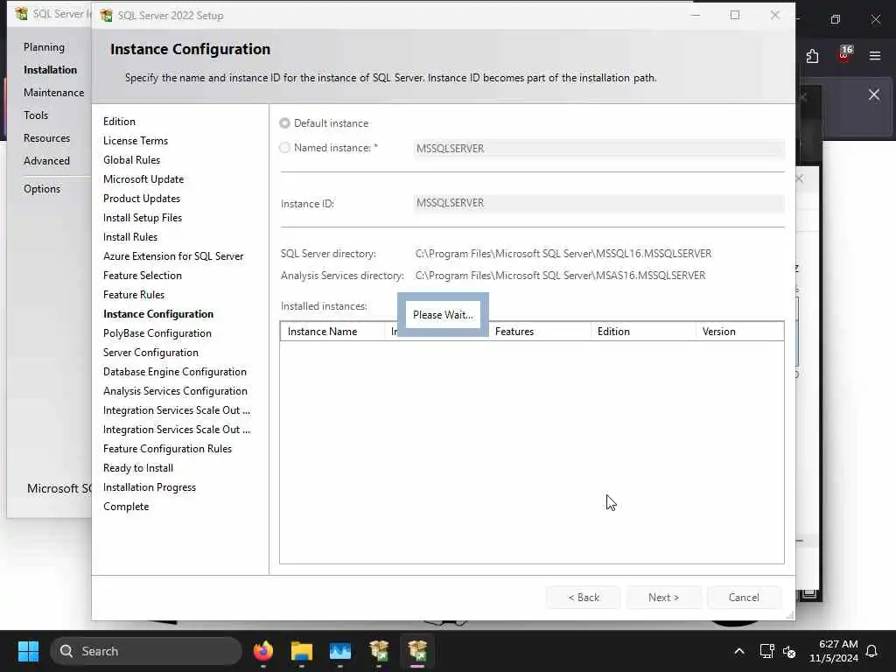Image resolution: width=896 pixels, height=672 pixels.
Task: Minimize the SQL Server 2022 Setup window
Action: 696,16
